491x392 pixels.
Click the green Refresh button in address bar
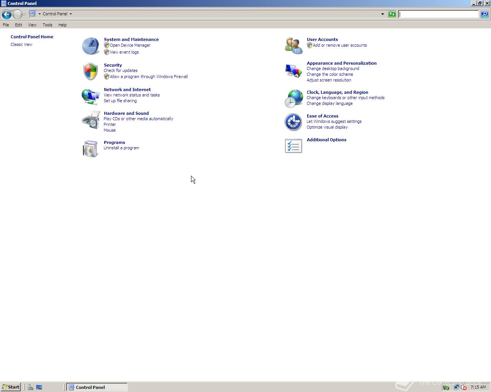pos(392,14)
